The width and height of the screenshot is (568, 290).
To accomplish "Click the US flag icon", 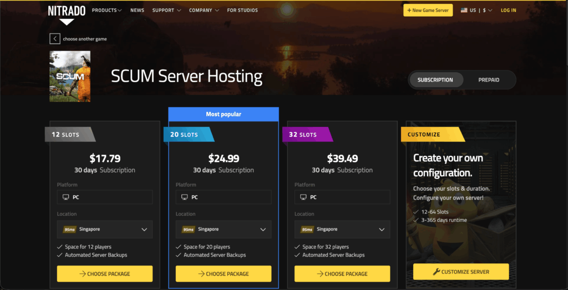I will coord(464,10).
